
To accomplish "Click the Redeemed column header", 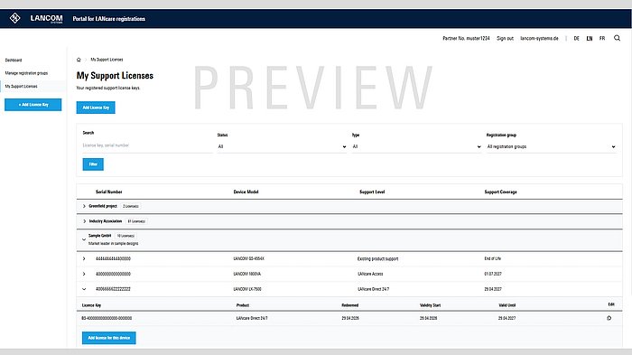I will coord(350,305).
